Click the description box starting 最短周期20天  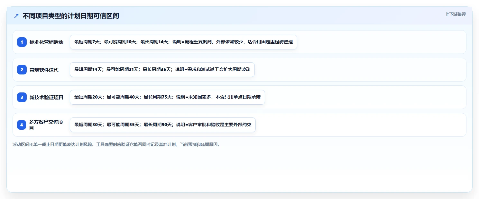click(x=167, y=97)
